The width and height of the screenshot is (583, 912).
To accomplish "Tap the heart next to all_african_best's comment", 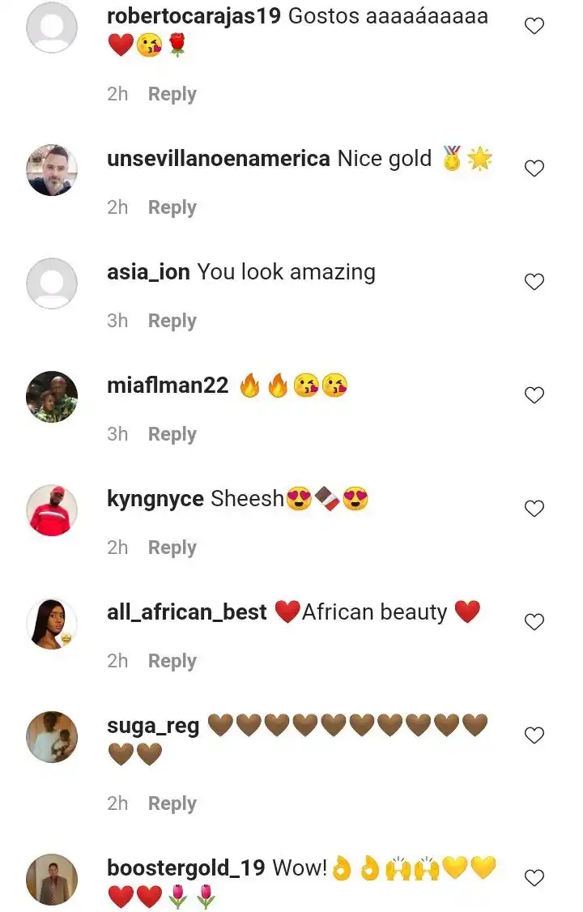I will pyautogui.click(x=534, y=622).
